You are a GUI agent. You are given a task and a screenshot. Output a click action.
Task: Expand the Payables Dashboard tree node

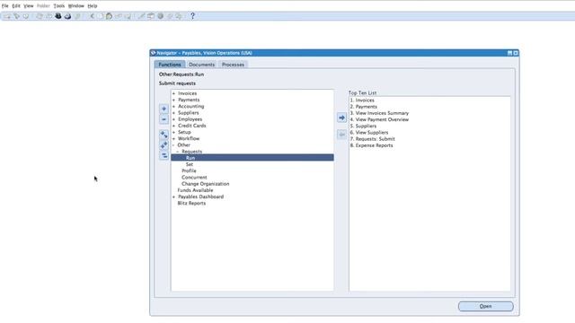[x=173, y=197]
